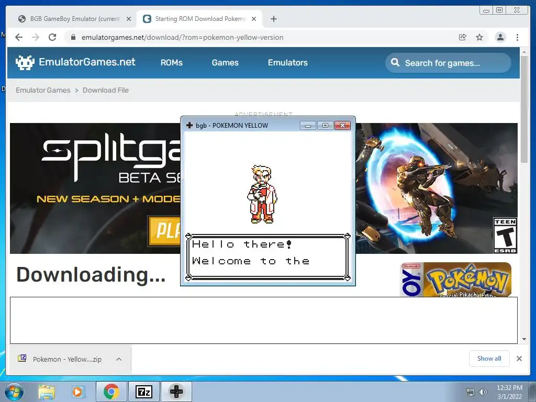Close the BGB GameBoy Emulator tab
This screenshot has width=536, height=402.
(129, 19)
